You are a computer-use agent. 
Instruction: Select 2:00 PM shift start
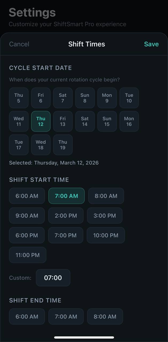pyautogui.click(x=66, y=216)
